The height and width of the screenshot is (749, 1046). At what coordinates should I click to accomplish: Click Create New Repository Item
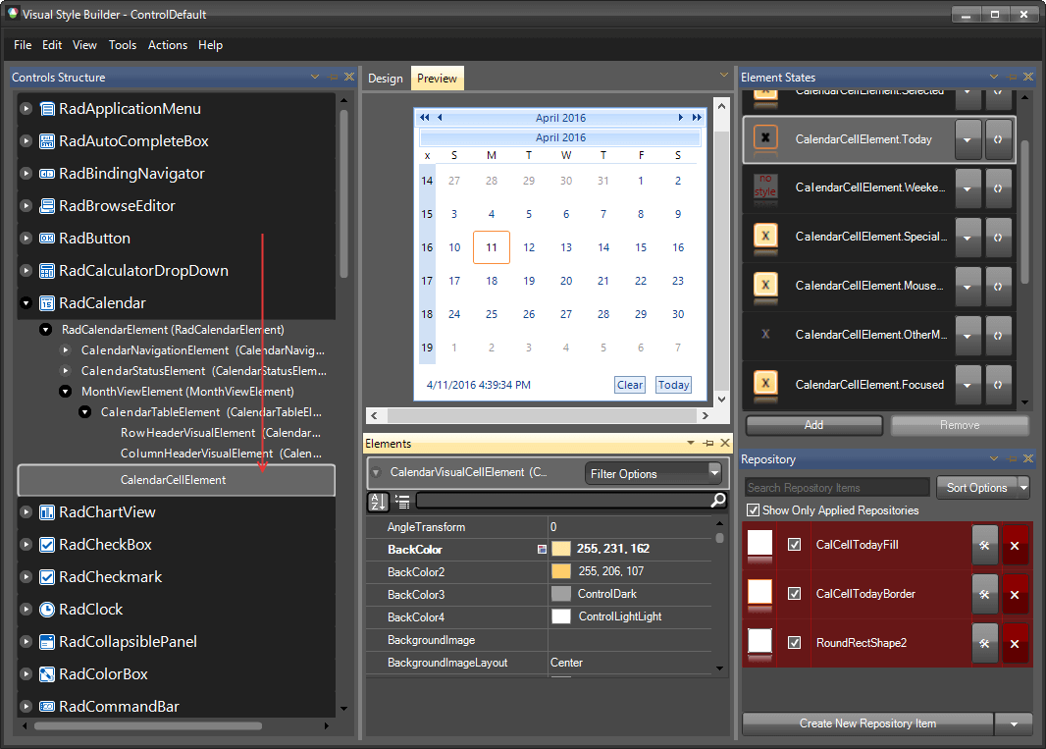[x=867, y=723]
